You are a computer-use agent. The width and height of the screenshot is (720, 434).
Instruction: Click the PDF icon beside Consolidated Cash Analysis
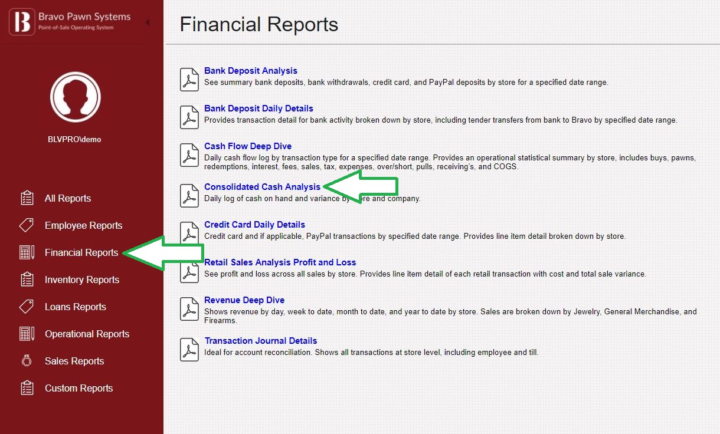click(189, 196)
